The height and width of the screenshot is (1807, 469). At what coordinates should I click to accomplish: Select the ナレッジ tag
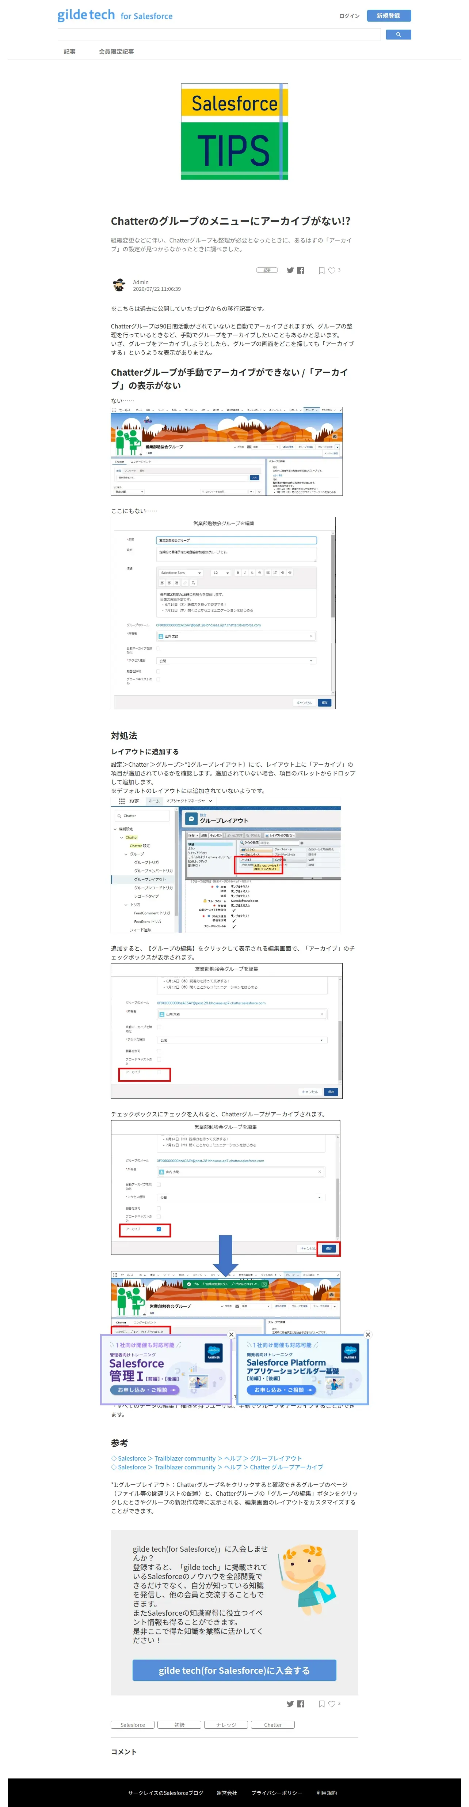coord(226,1725)
